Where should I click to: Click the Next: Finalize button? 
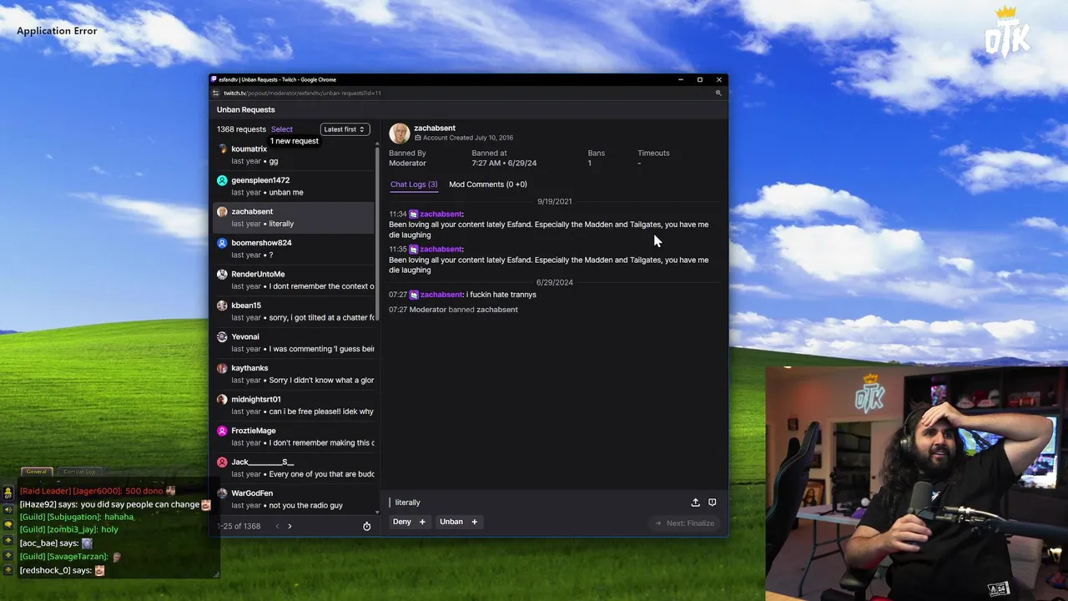[x=684, y=523]
